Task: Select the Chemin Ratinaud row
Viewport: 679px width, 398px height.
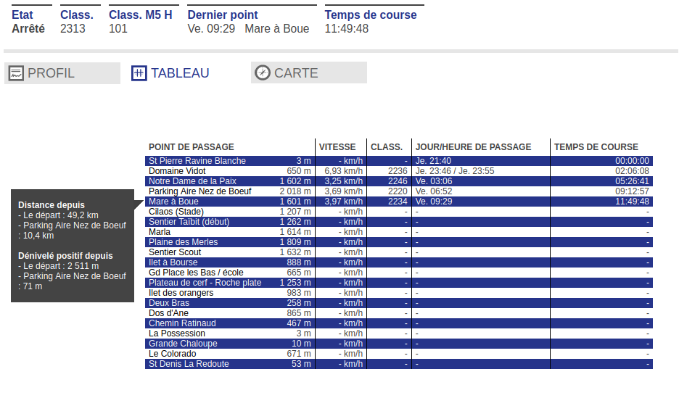Action: point(399,323)
